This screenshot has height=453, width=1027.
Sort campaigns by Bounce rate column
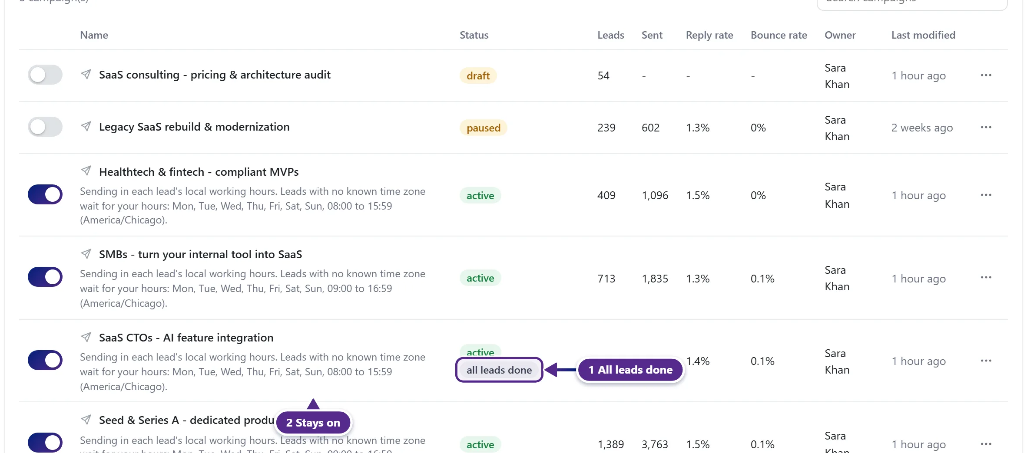(x=779, y=35)
